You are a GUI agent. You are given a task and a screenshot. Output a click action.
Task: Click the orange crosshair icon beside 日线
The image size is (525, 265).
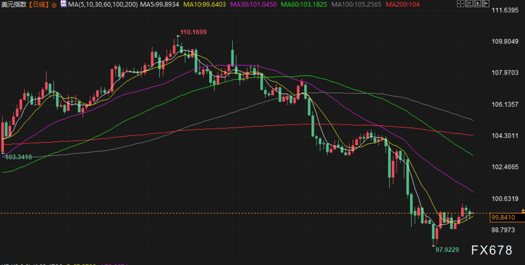[x=54, y=5]
